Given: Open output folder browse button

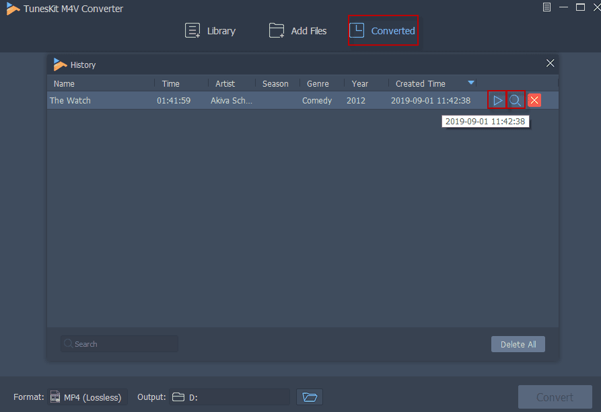Looking at the screenshot, I should tap(310, 397).
